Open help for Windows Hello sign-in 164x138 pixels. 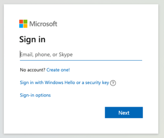(113, 83)
